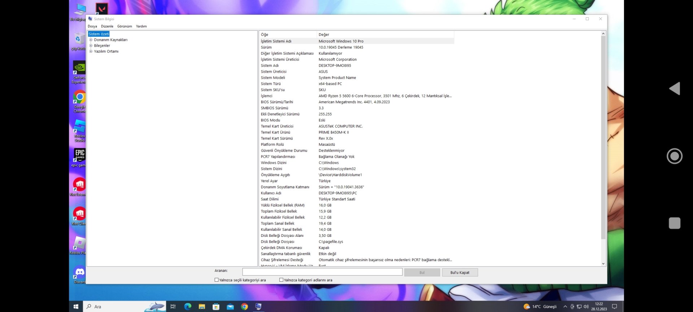The width and height of the screenshot is (693, 312).
Task: Select the Yüklü Fiziksel Bellek (RAM) row
Action: (357, 205)
